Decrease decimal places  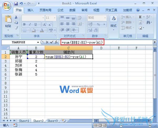coord(96,30)
